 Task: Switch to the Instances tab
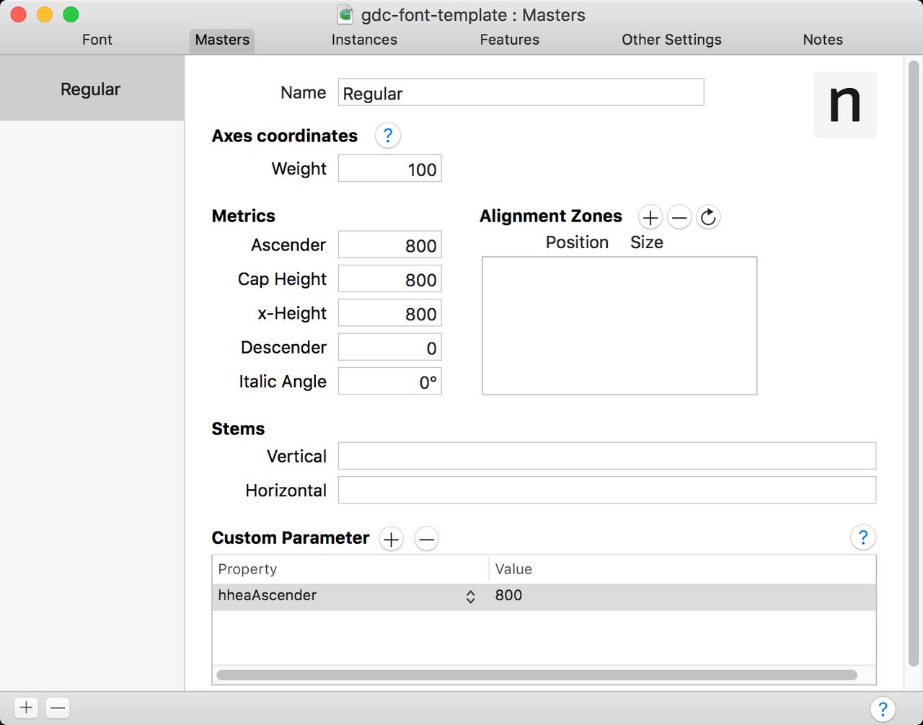click(x=364, y=40)
